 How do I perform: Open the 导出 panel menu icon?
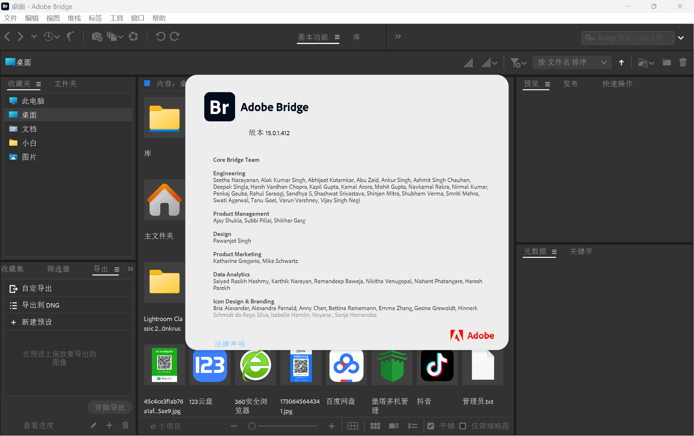[117, 270]
